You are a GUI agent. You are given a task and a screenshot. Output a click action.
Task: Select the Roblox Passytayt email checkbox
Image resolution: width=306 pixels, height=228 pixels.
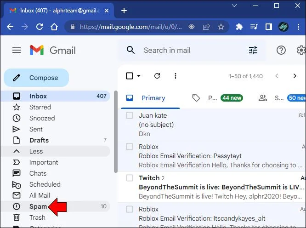[130, 147]
